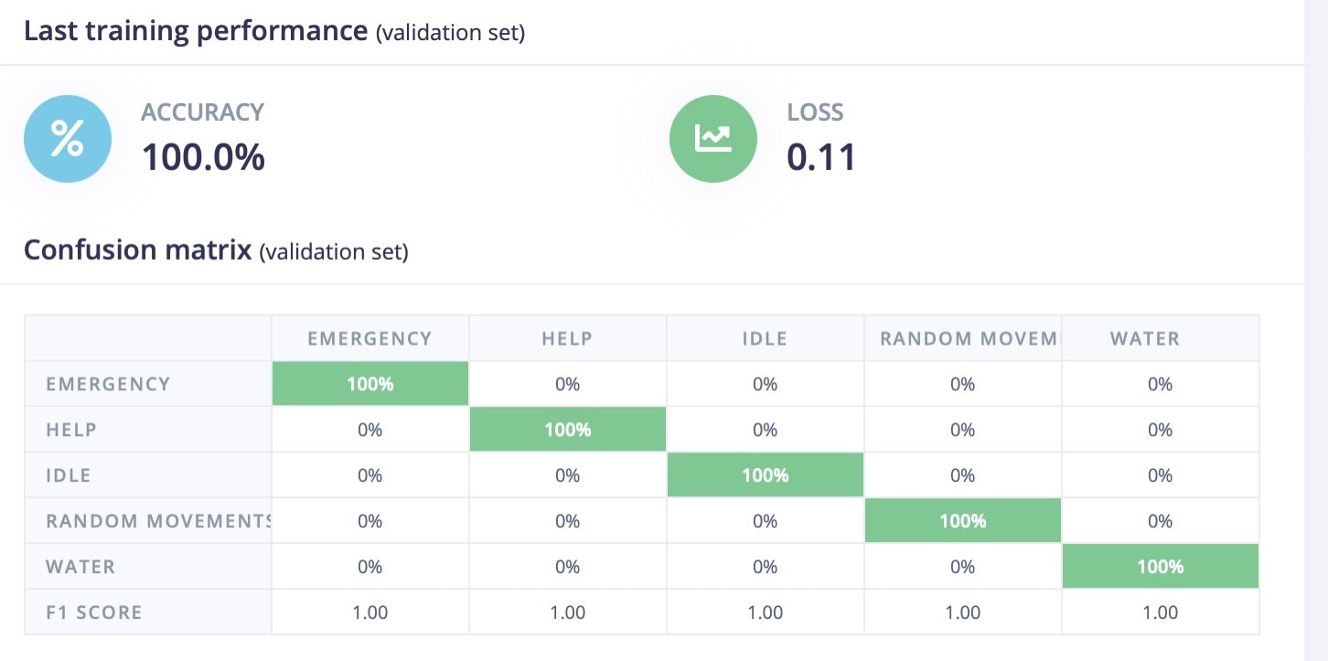Click the green loss chart icon
Image resolution: width=1328 pixels, height=661 pixels.
[x=713, y=139]
